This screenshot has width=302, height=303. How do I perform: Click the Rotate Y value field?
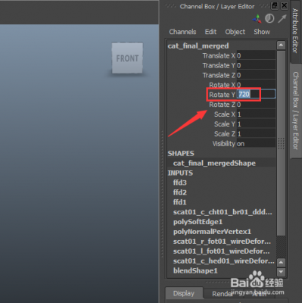pyautogui.click(x=256, y=95)
